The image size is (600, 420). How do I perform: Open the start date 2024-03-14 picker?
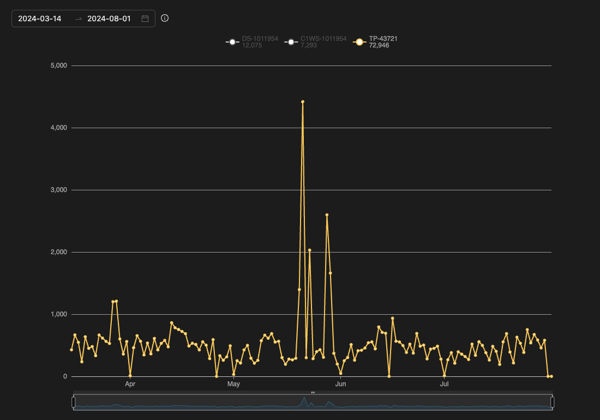[40, 19]
